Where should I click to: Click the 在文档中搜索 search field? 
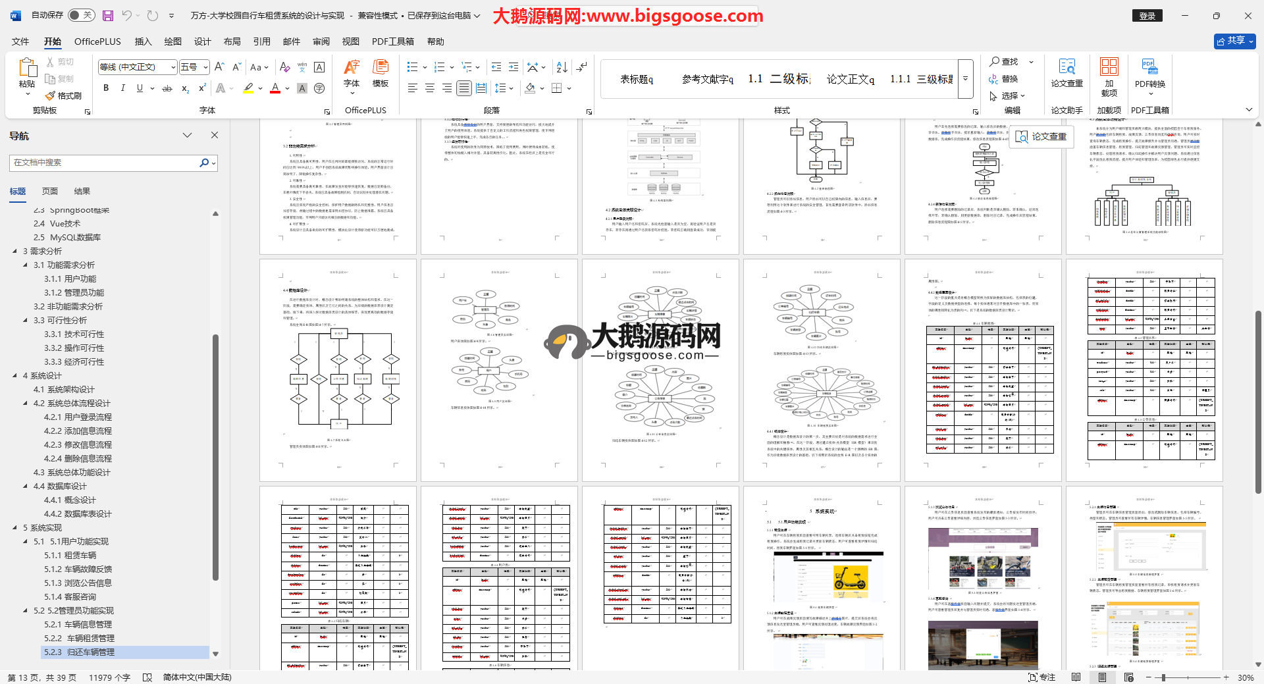105,163
